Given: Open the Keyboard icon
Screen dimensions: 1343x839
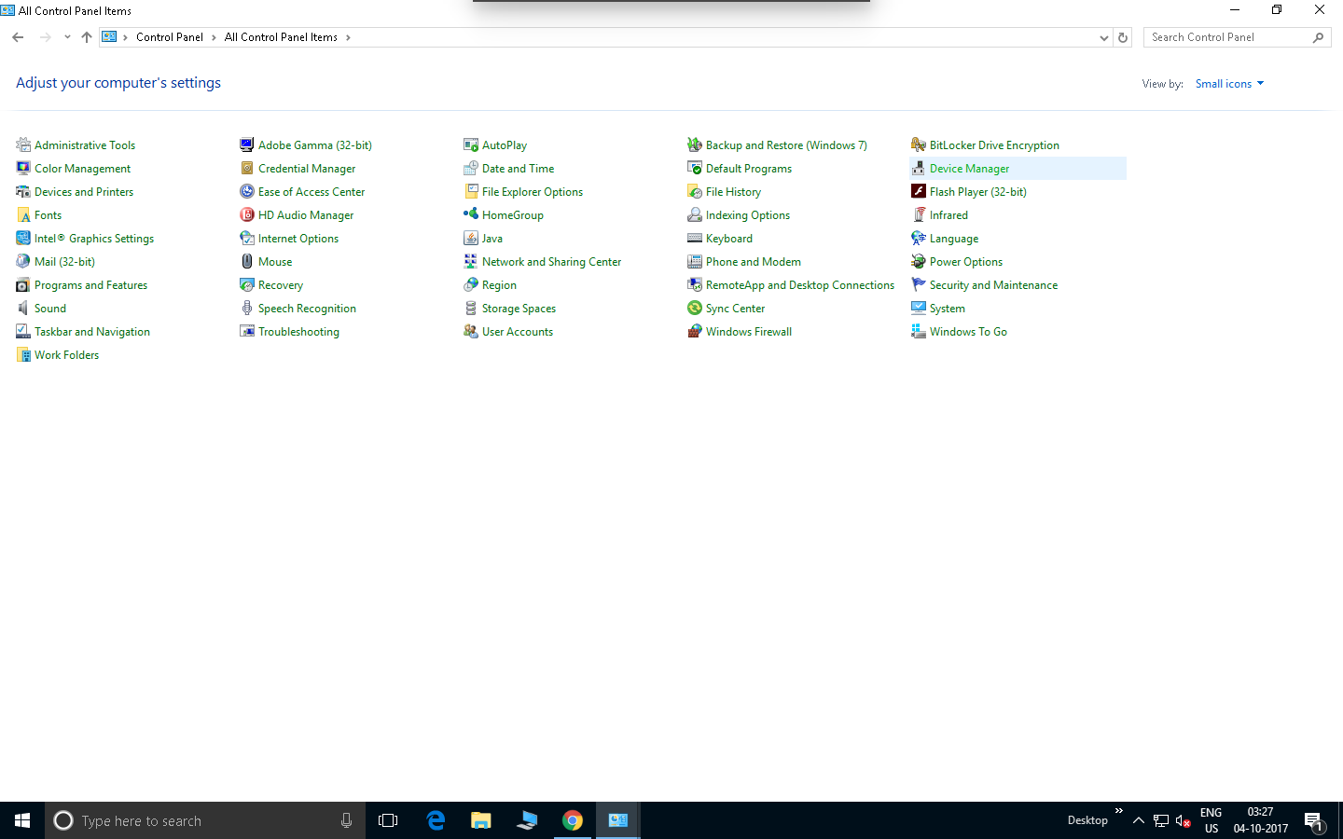Looking at the screenshot, I should point(695,238).
